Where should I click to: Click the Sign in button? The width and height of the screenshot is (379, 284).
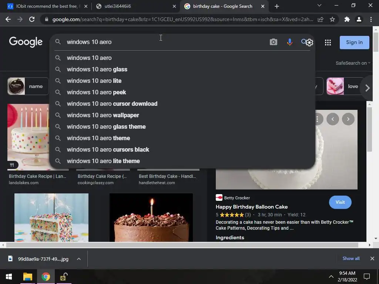tap(354, 43)
